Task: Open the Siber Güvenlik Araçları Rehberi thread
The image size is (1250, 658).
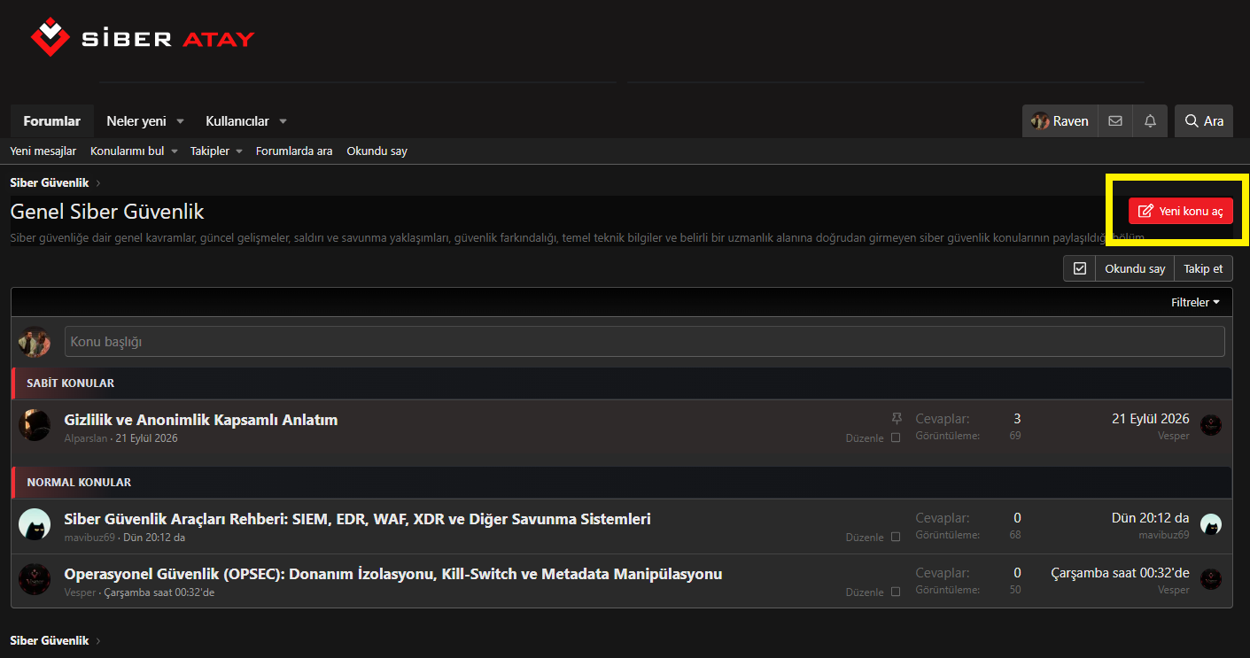Action: point(358,519)
